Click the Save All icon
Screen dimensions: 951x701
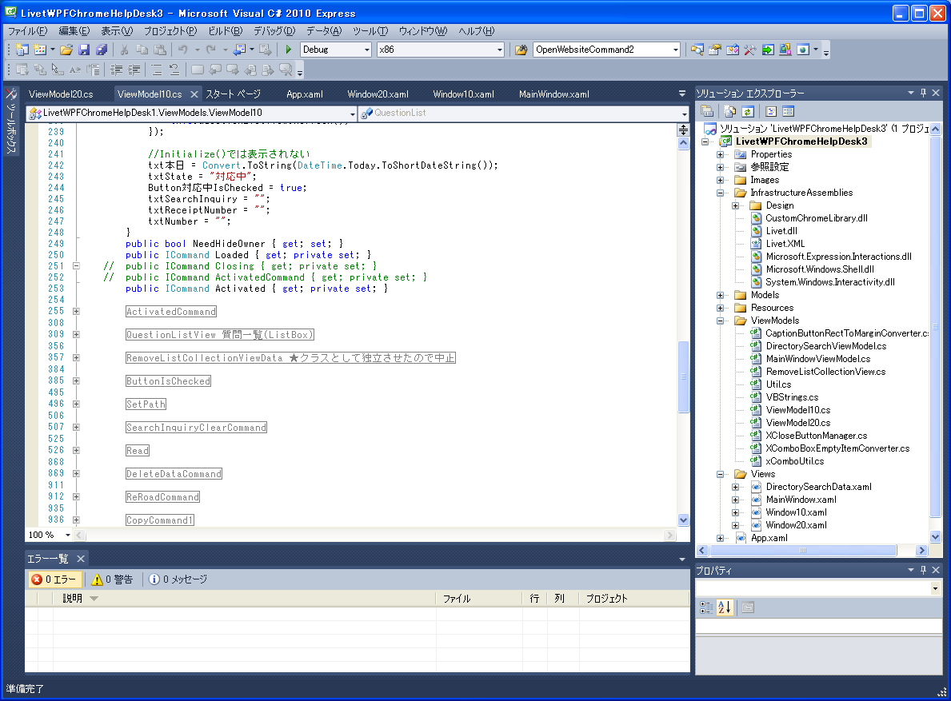pyautogui.click(x=102, y=50)
